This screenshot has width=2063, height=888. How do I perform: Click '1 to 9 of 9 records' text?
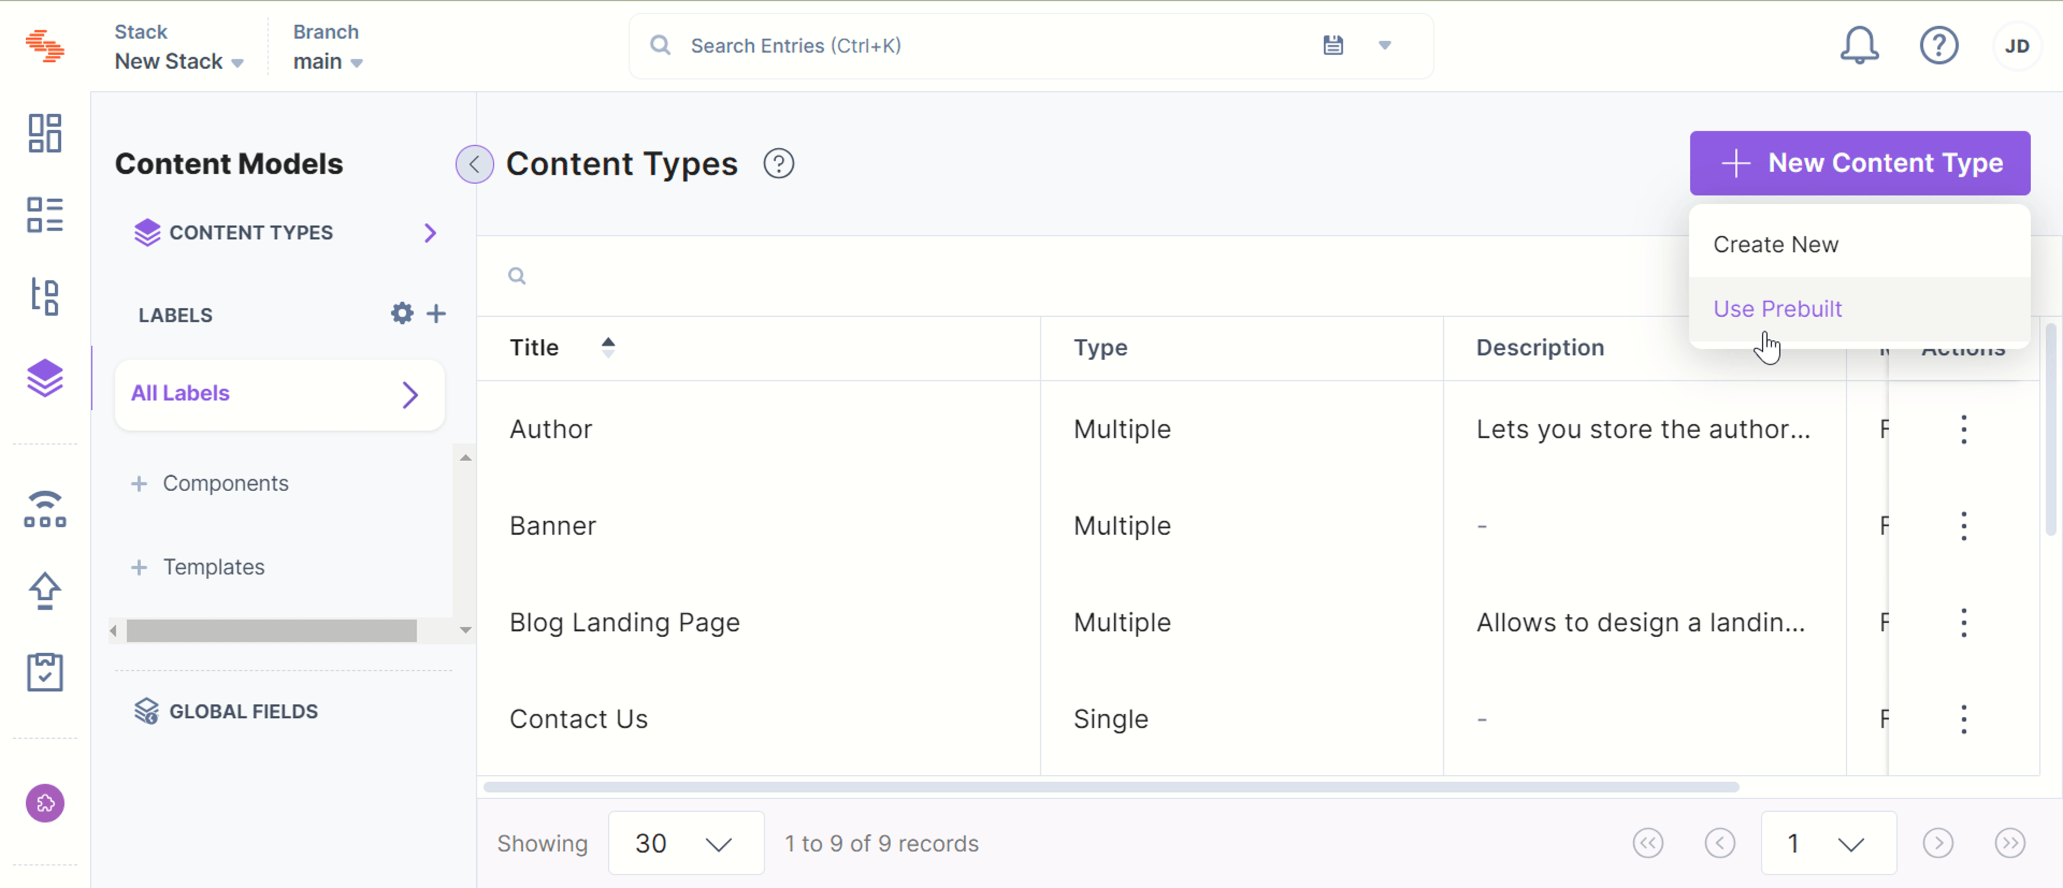point(882,843)
